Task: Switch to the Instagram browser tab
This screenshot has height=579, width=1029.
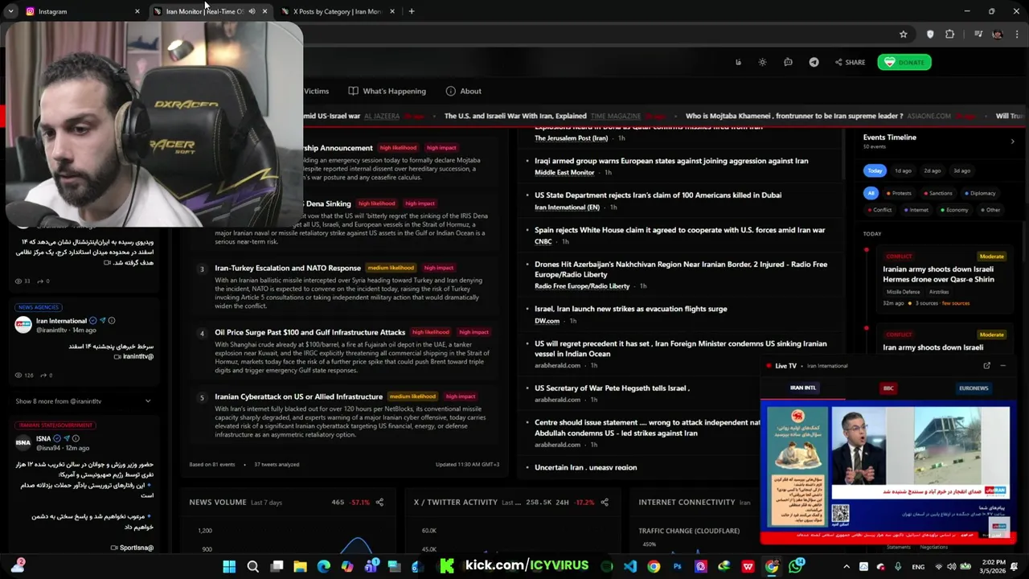Action: pos(81,11)
